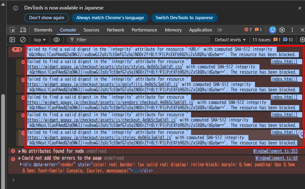Show the console sidebar panel
Screen dimensions: 305x189
point(12,40)
